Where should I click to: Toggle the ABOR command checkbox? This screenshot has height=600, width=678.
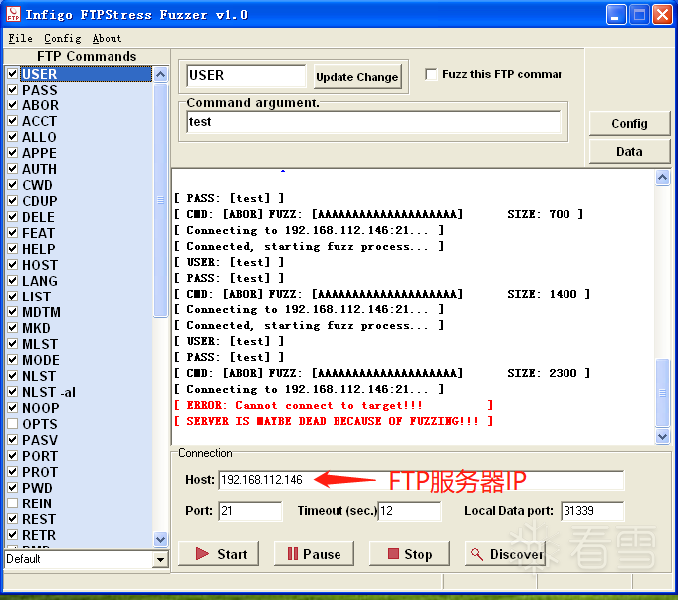[x=13, y=105]
